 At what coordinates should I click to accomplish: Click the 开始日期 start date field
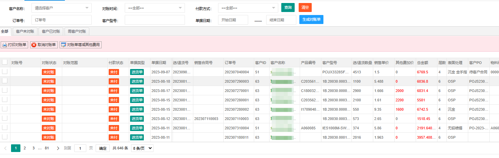tap(233, 20)
